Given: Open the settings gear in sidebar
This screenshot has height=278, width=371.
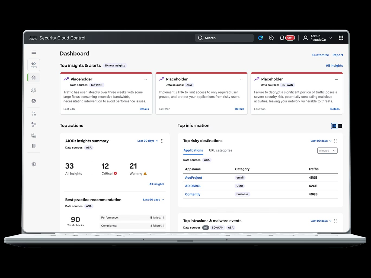Looking at the screenshot, I should click(34, 164).
